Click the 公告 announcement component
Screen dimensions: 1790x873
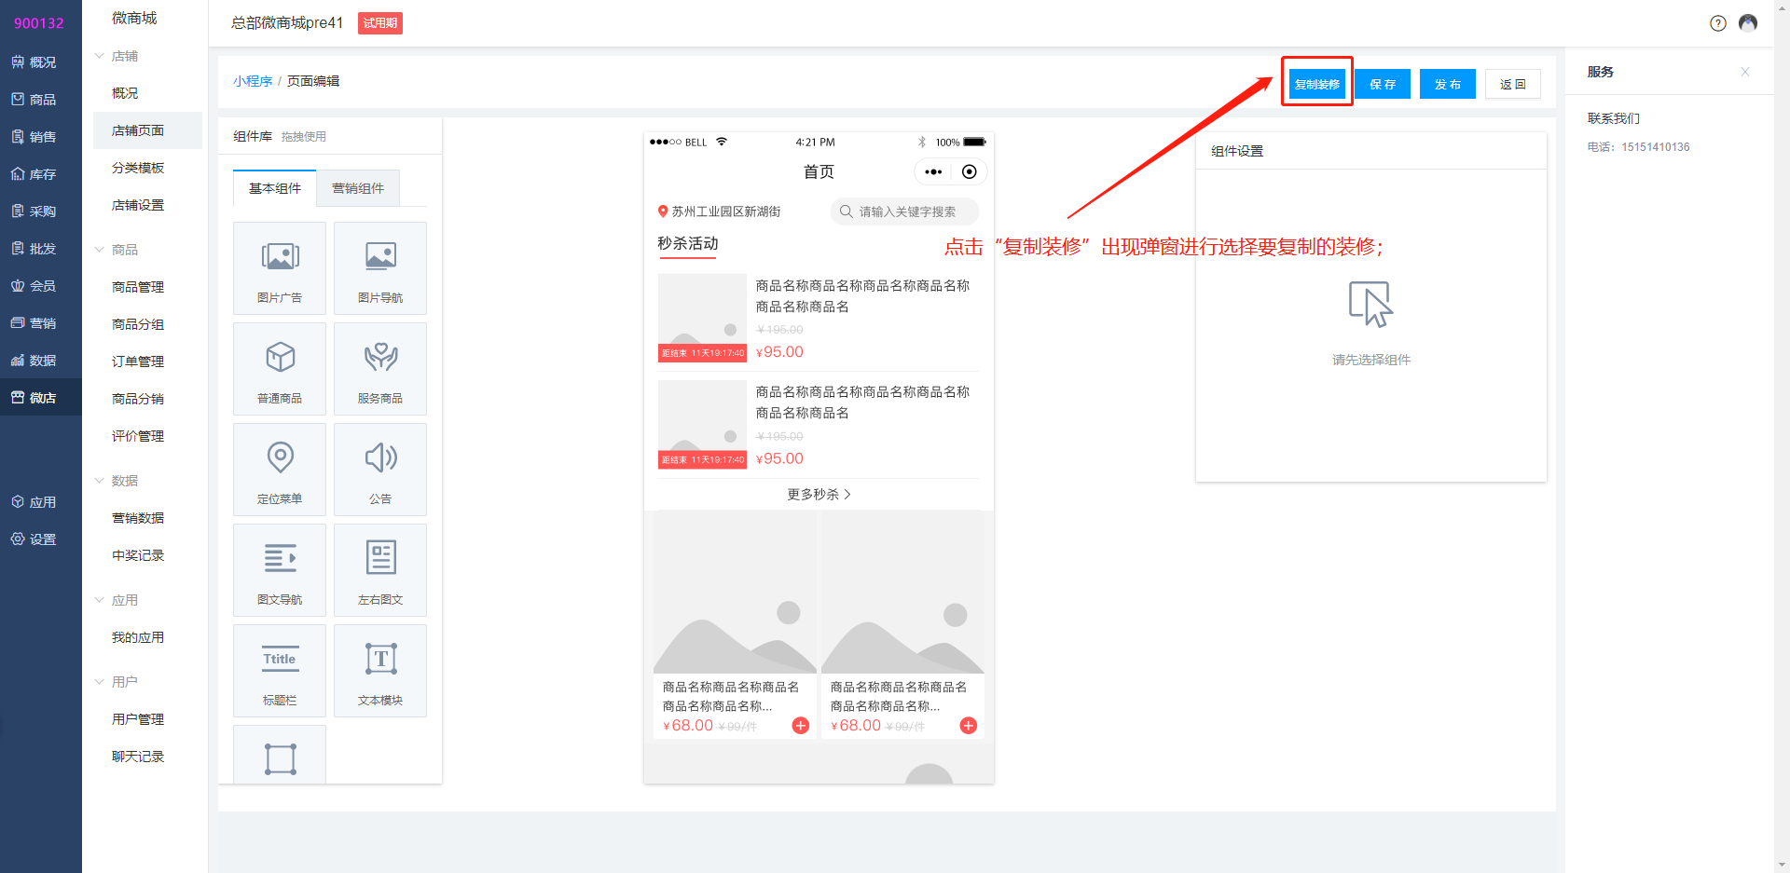(380, 469)
